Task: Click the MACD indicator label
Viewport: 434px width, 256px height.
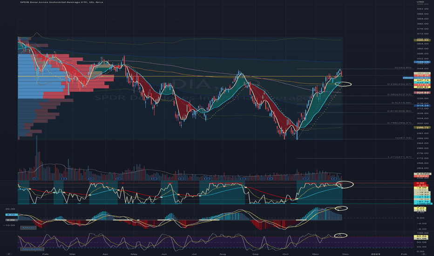Action: (x=28, y=228)
